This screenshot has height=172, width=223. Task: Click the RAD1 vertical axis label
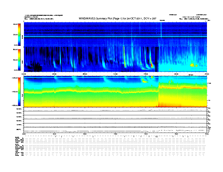(22, 62)
